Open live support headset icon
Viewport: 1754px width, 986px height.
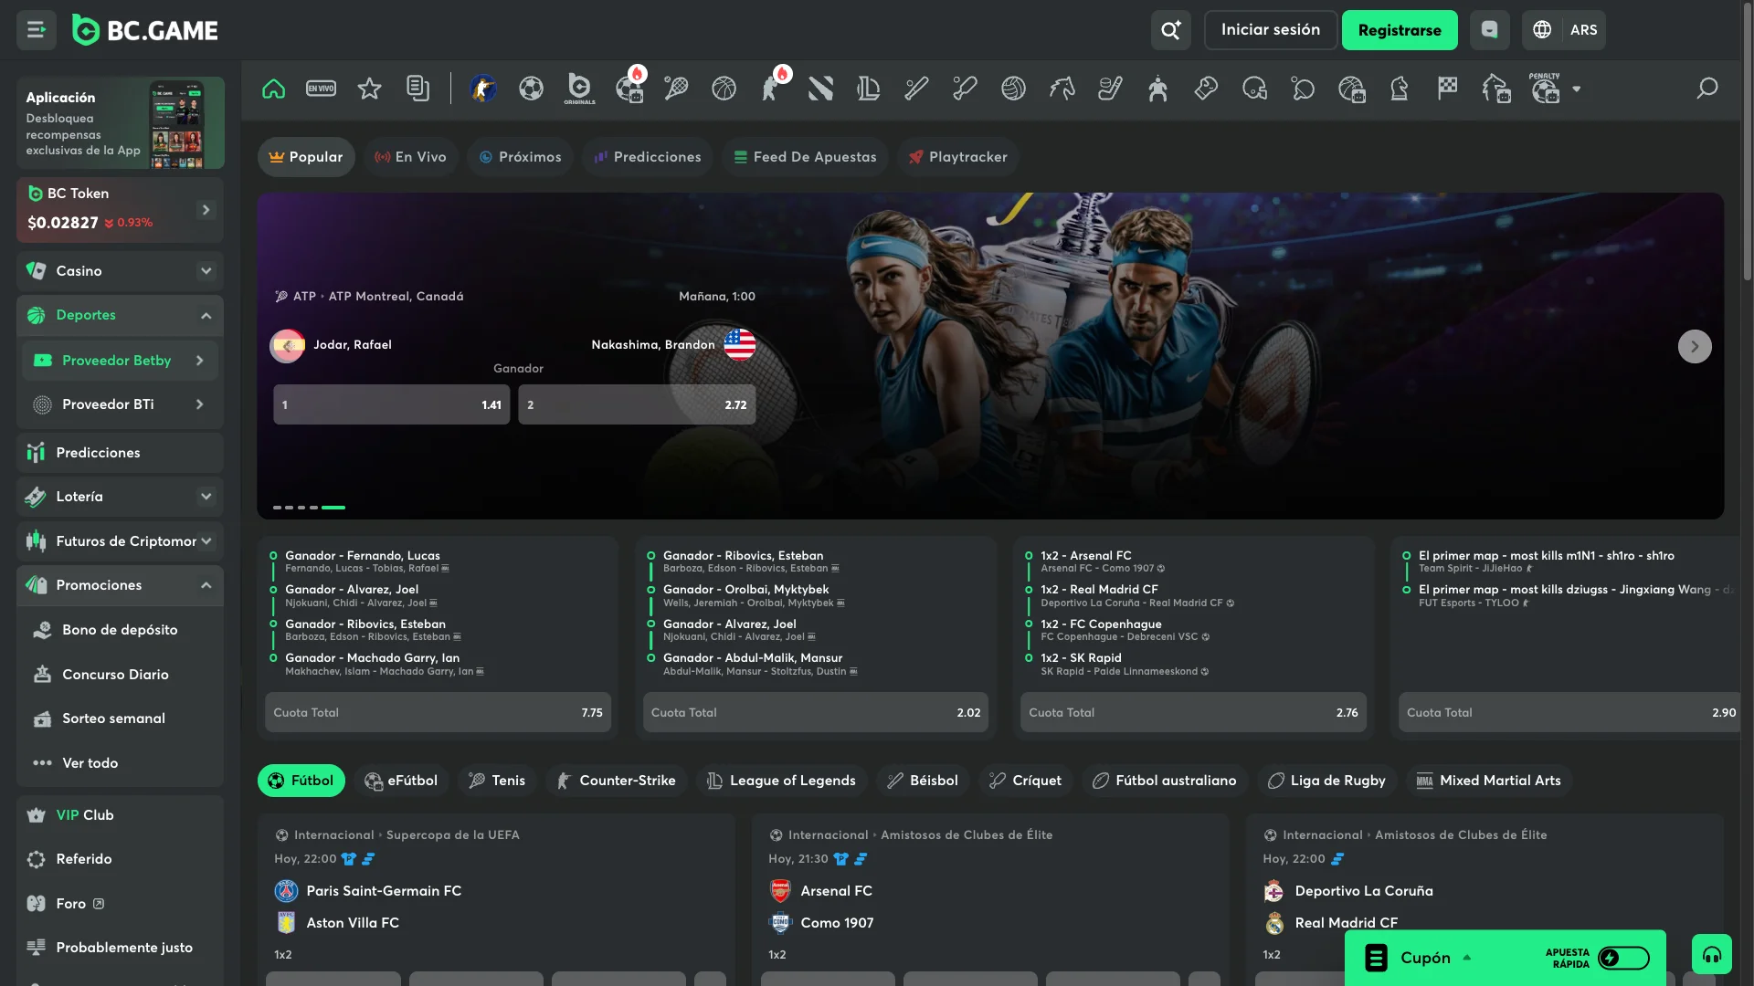tap(1711, 955)
